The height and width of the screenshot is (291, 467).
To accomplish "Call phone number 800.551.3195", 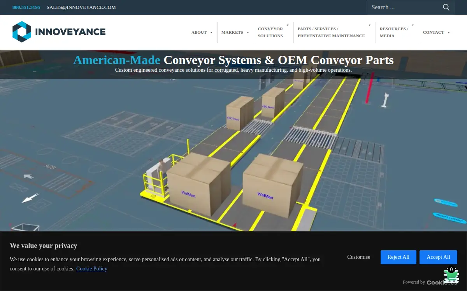I will pos(26,7).
